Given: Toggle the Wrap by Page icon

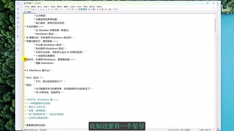Looking at the screenshot, I should [x=86, y=9].
